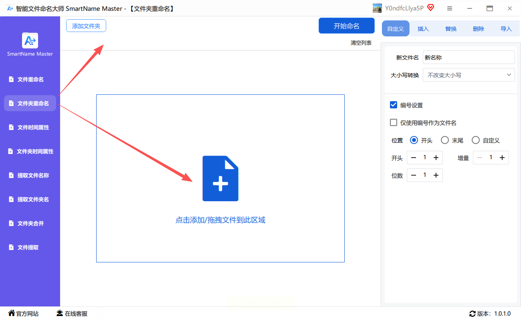This screenshot has height=320, width=521.
Task: Switch to the 插入 tab
Action: [x=423, y=28]
